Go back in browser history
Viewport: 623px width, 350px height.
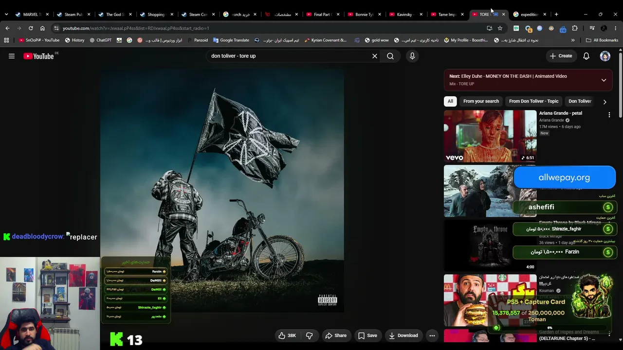click(x=7, y=28)
